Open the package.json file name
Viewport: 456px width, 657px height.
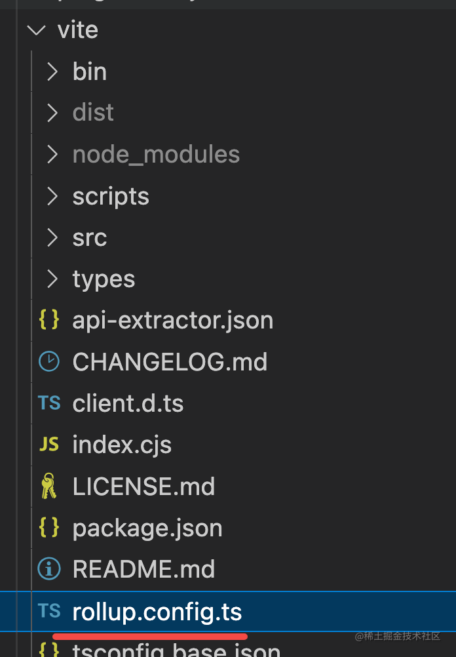147,528
